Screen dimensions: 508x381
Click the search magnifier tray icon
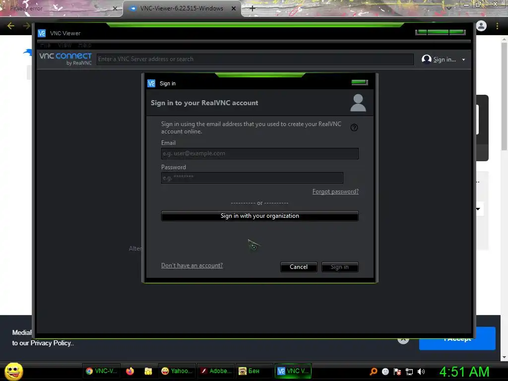tap(373, 371)
